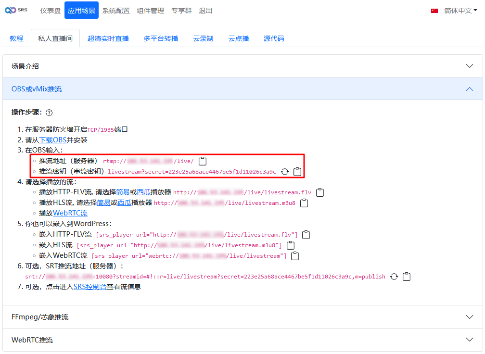Screen dimensions: 485x354
Task: Open the 西瓜 player link for HTTP-FLV
Action: point(143,192)
